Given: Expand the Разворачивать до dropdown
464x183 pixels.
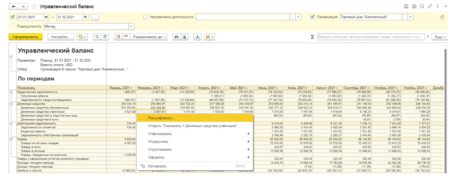Looking at the screenshot, I should click(150, 37).
